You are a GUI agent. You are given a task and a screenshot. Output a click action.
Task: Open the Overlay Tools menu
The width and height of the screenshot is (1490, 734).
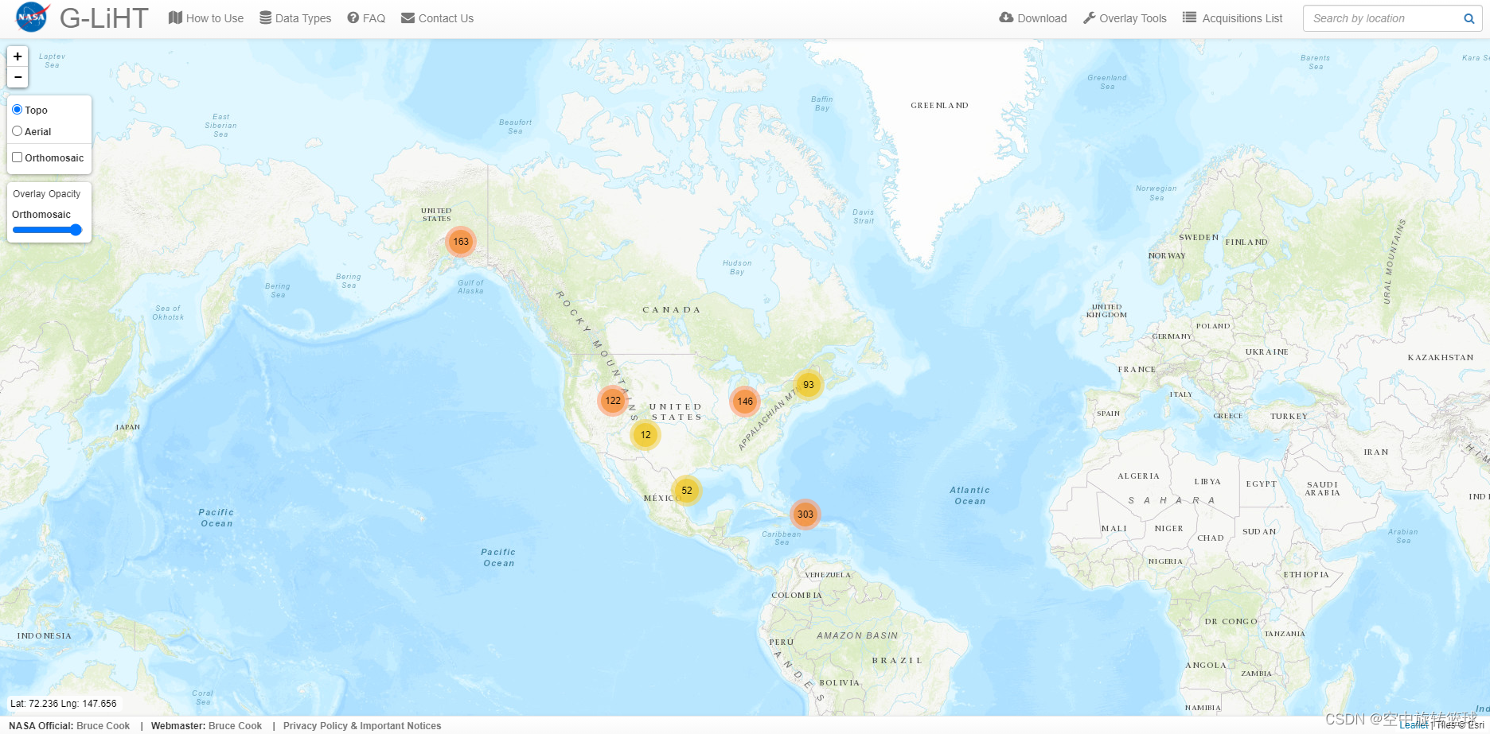1125,18
